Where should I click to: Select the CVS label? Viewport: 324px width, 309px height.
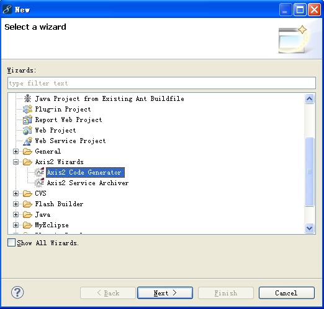click(x=40, y=193)
